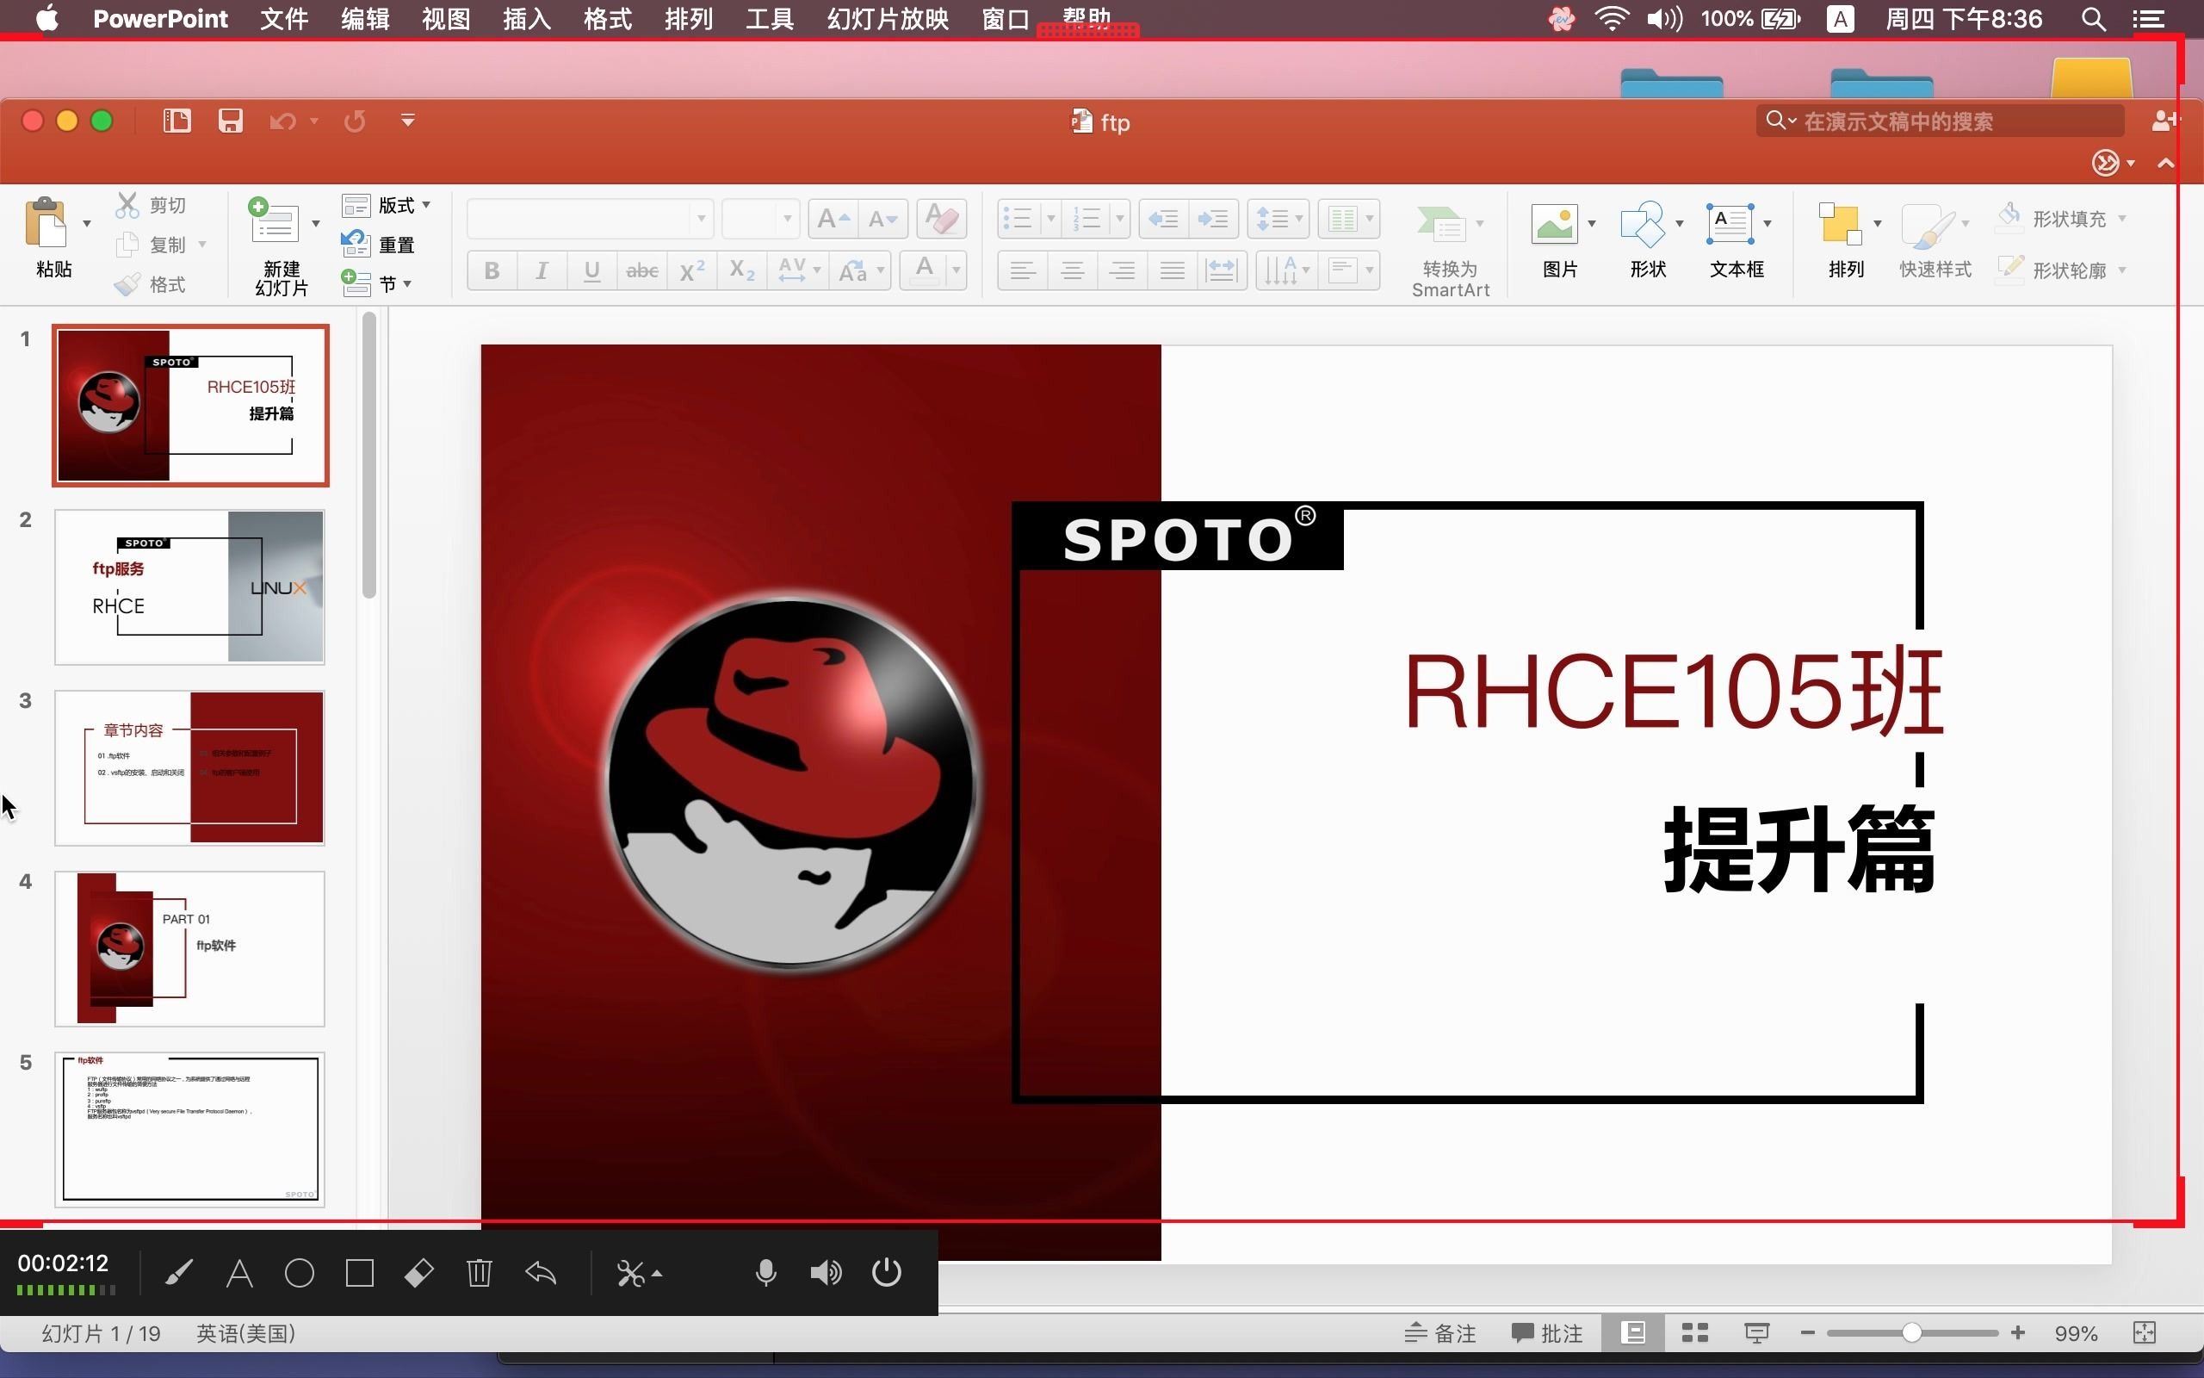Screen dimensions: 2204x1378
Task: Toggle Underline formatting
Action: pos(592,270)
